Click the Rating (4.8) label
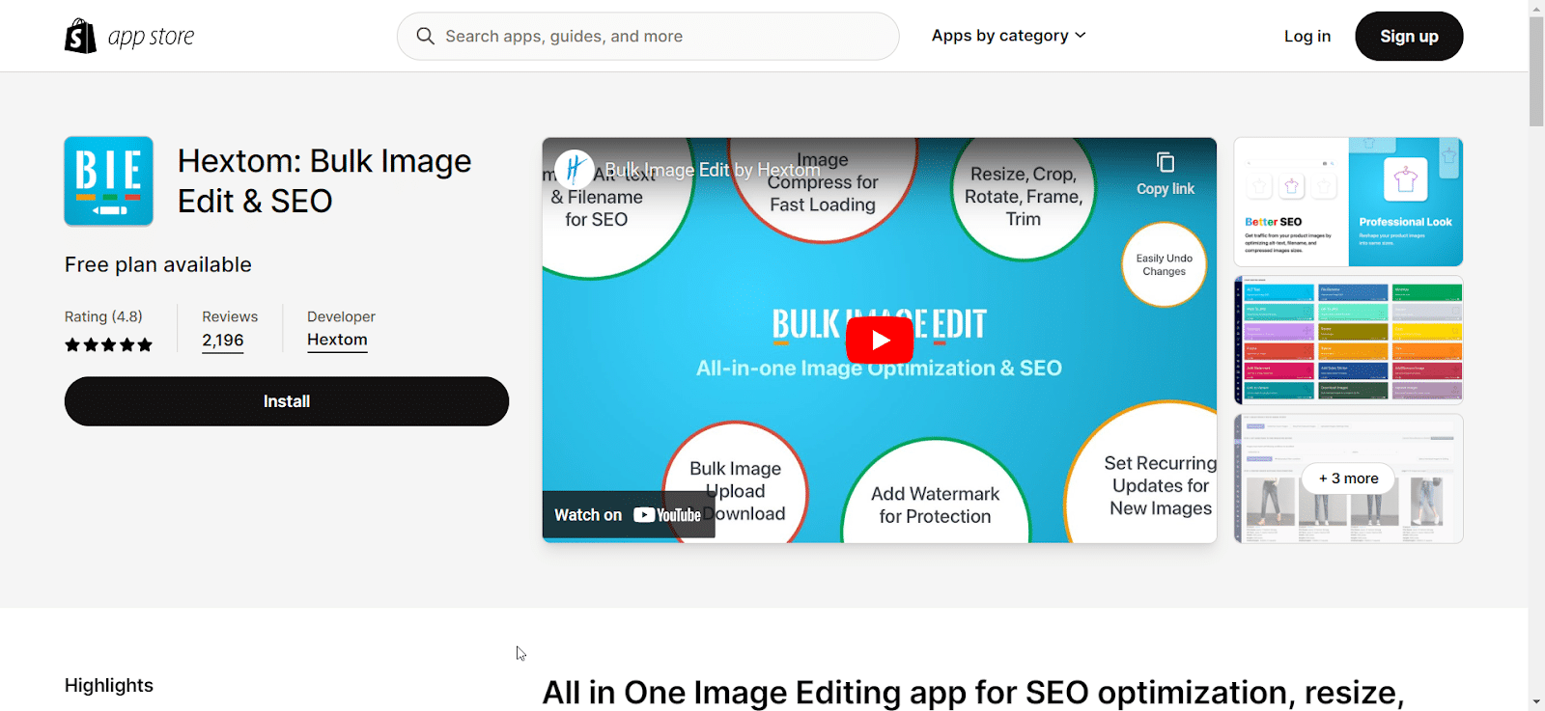Viewport: 1545px width, 711px height. (103, 316)
